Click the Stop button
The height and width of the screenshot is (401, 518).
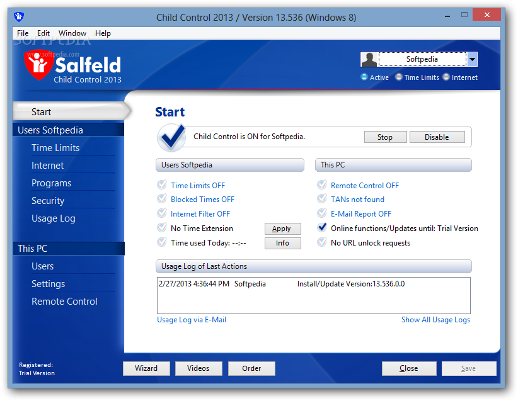click(x=385, y=137)
